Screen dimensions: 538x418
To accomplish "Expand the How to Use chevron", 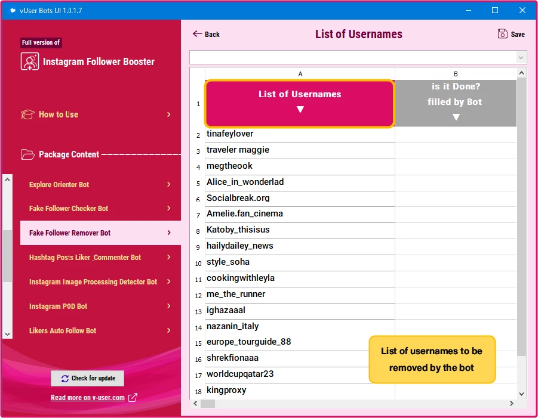I will pyautogui.click(x=169, y=114).
